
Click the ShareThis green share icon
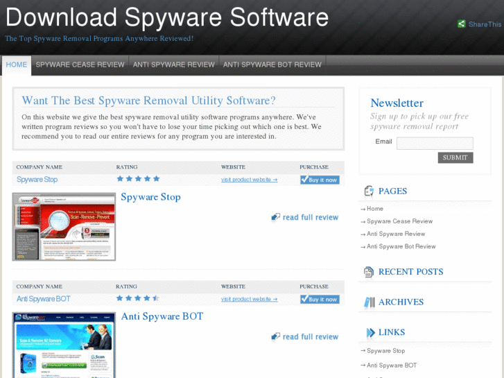click(x=462, y=24)
